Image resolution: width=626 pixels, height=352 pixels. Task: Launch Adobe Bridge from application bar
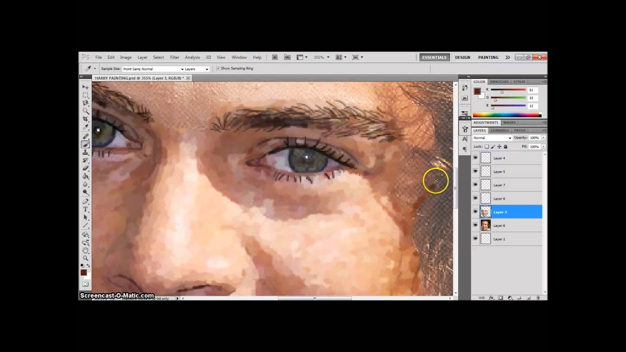pyautogui.click(x=275, y=57)
